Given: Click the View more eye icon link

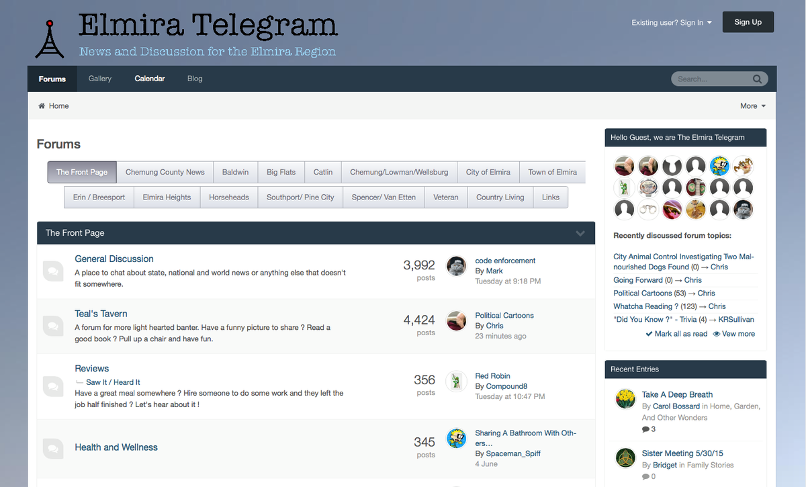Looking at the screenshot, I should 716,334.
